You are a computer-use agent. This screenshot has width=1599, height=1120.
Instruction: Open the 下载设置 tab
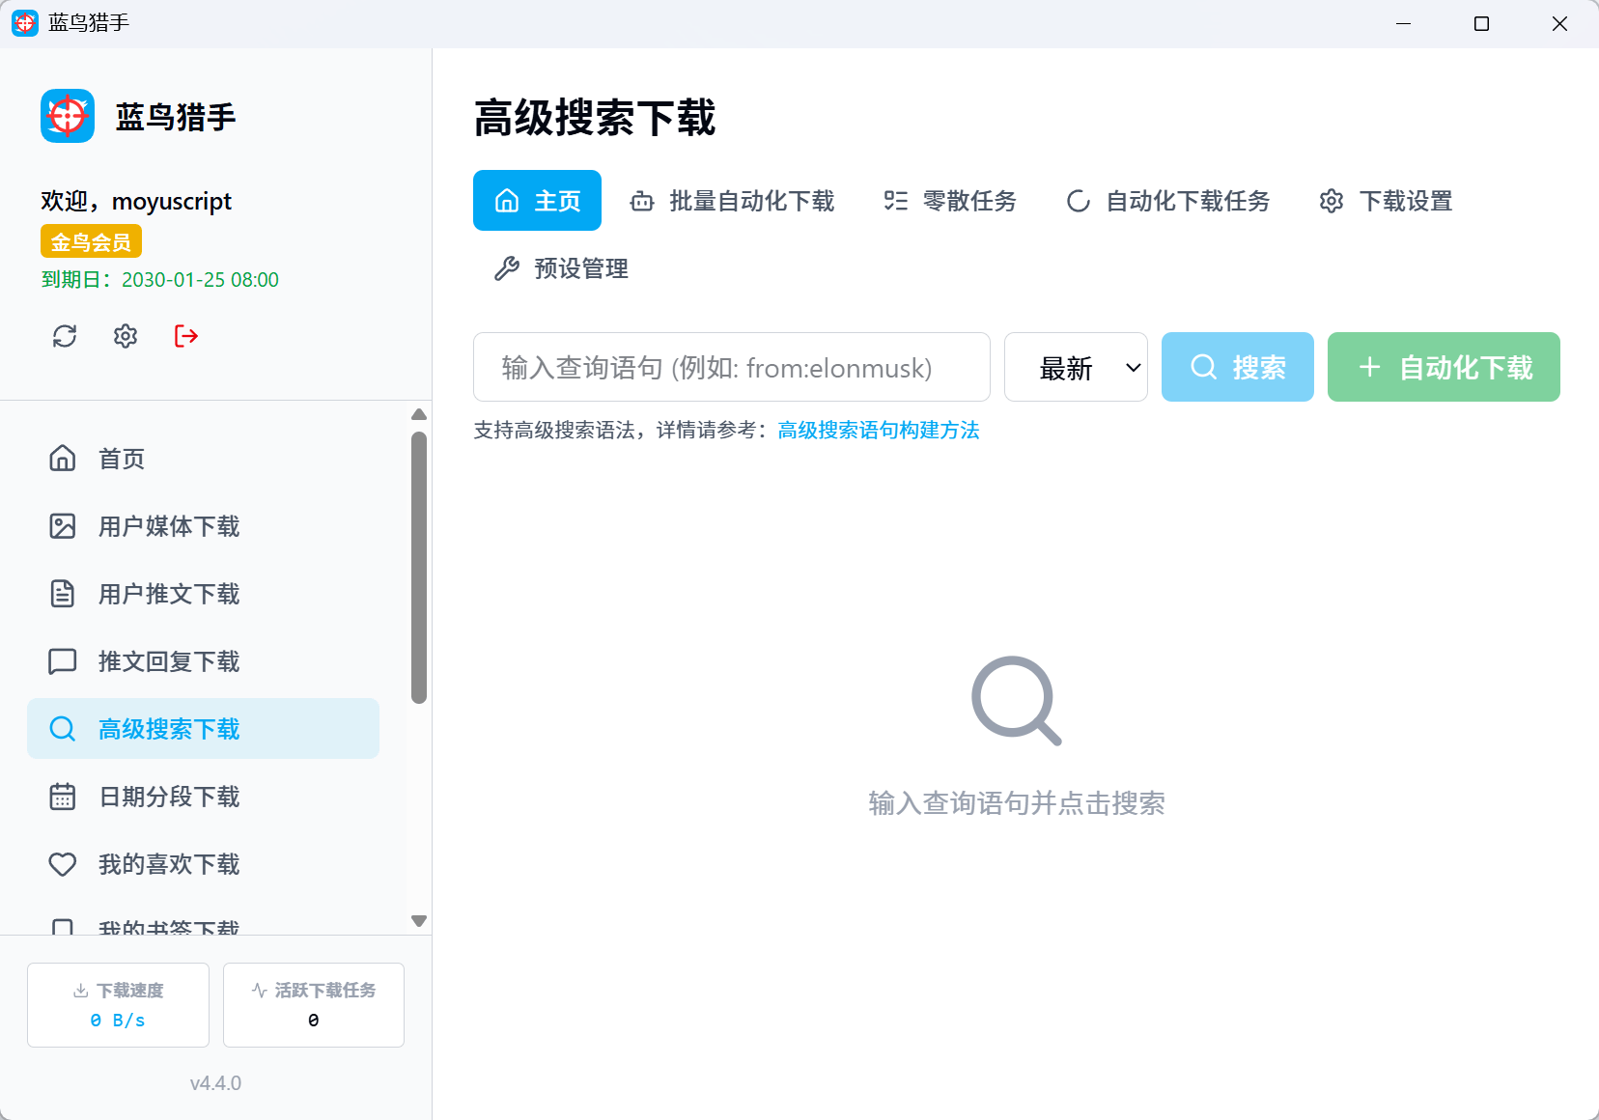coord(1386,201)
